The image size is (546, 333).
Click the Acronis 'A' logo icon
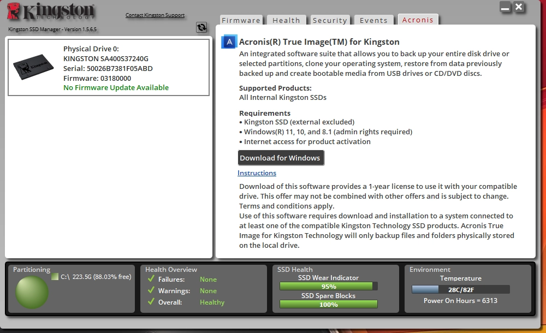[x=229, y=42]
